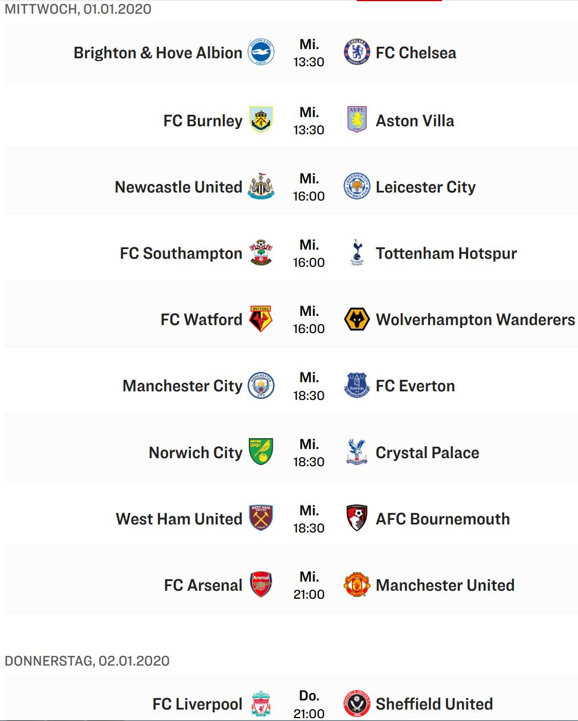
Task: Click the Wolverhampton Wanderers wolf logo
Action: coord(357,319)
